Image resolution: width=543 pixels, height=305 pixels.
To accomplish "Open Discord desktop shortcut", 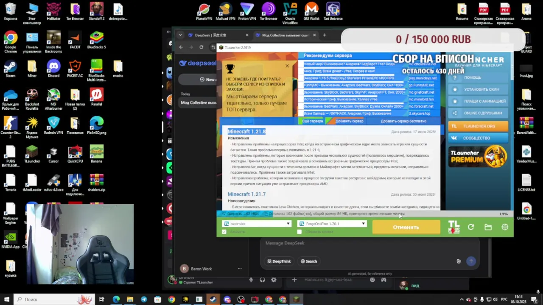I will click(53, 69).
